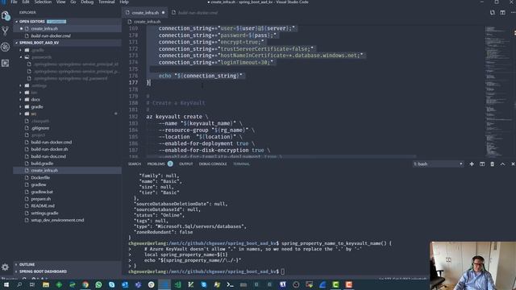The height and width of the screenshot is (290, 516).
Task: Open settings.gradle in explorer
Action: click(x=67, y=213)
